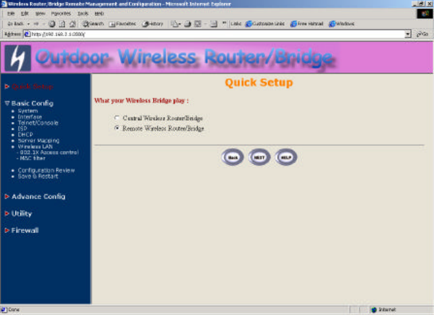Expand the Firewall section arrow
434x315 pixels.
point(7,230)
